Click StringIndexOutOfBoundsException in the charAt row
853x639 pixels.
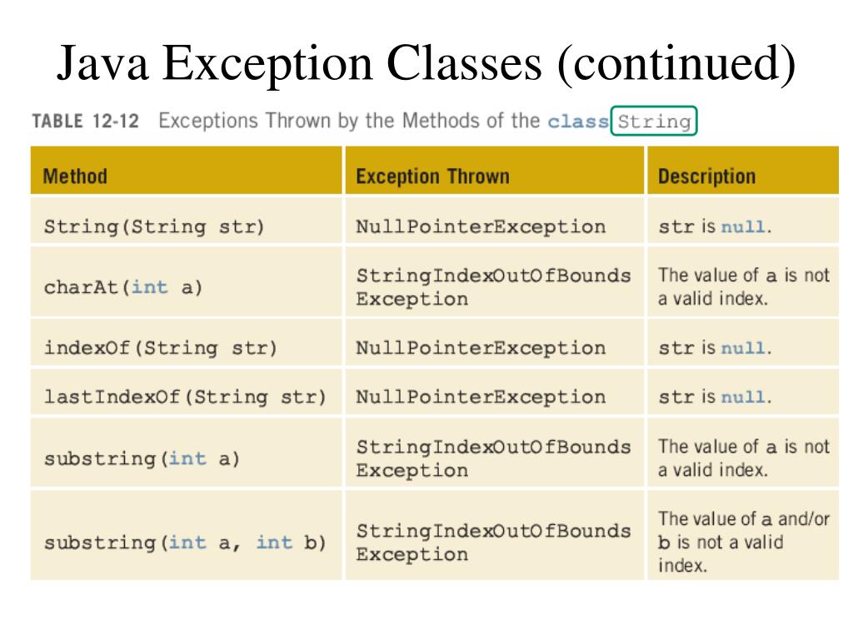coord(493,287)
